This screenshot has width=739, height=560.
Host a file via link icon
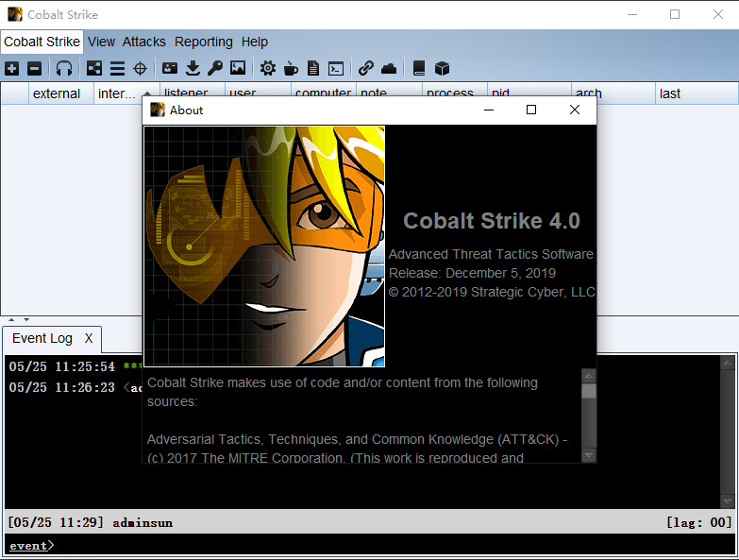pos(366,69)
